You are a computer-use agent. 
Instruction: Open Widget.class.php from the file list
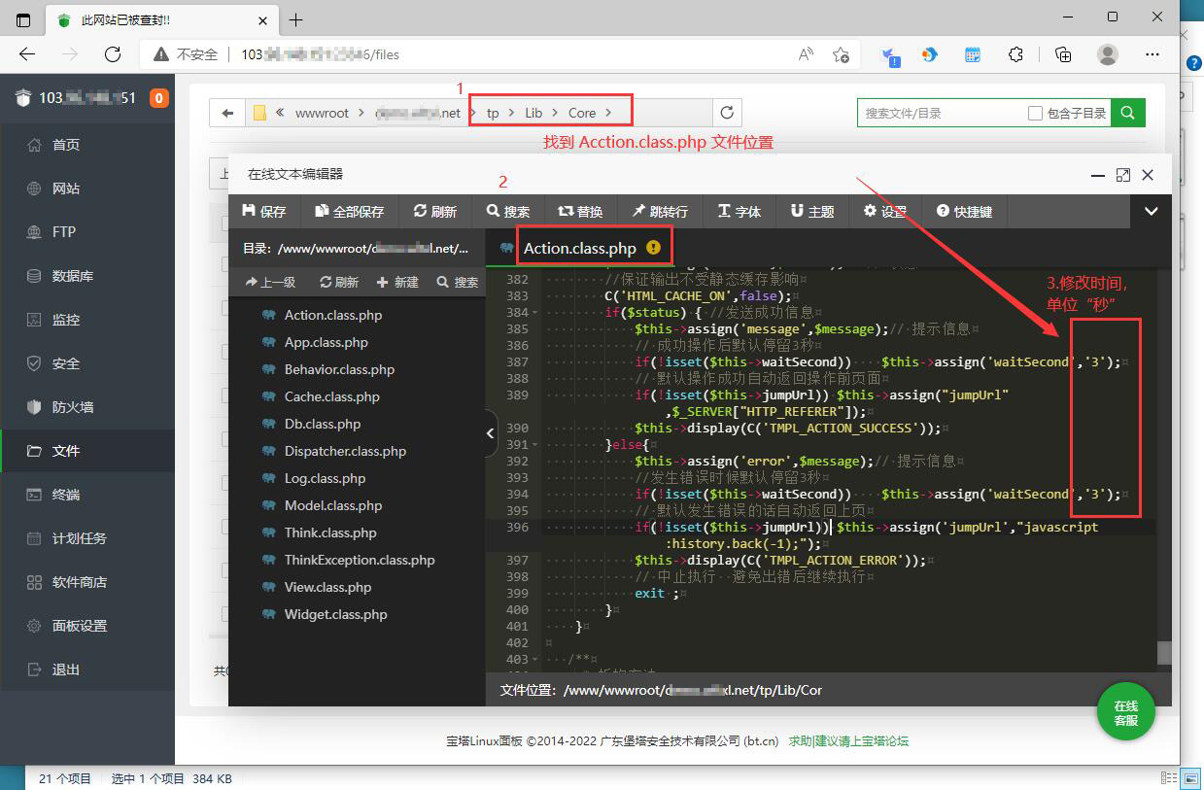[335, 614]
